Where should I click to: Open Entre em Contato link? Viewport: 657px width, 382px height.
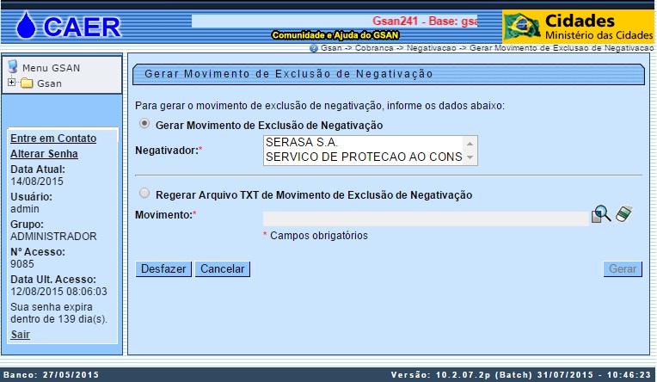click(x=53, y=139)
